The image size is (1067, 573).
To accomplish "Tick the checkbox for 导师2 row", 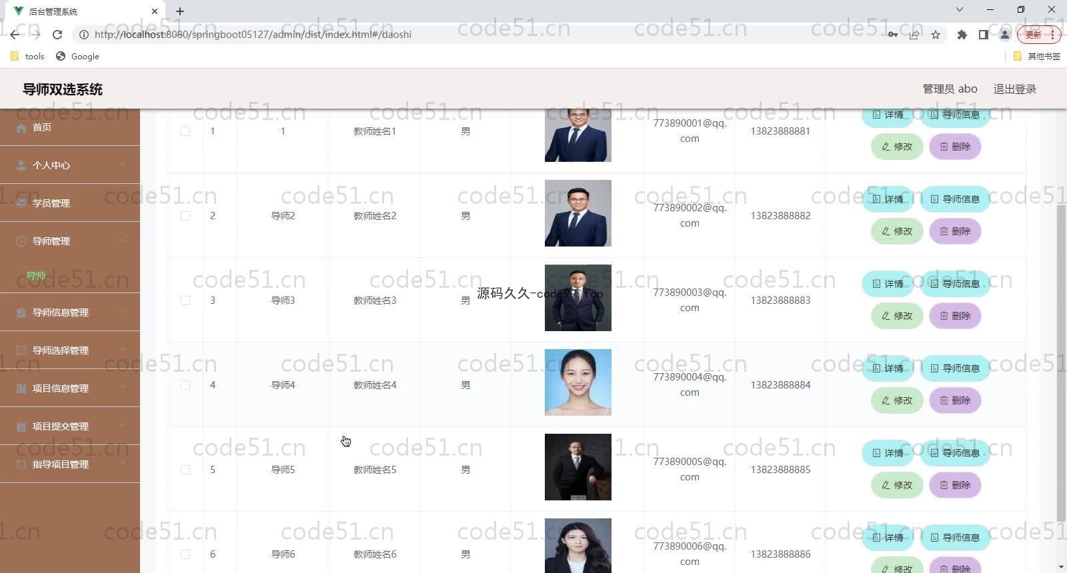I will [185, 216].
